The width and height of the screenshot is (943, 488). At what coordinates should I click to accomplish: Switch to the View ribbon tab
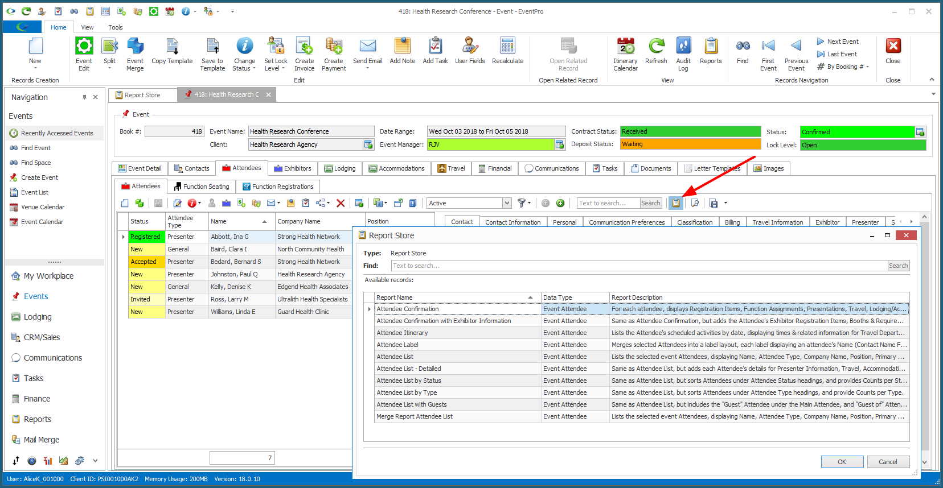tap(87, 27)
